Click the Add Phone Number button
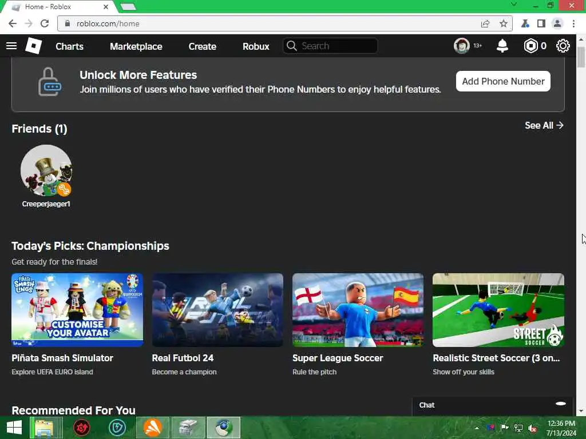The width and height of the screenshot is (586, 439). point(503,81)
